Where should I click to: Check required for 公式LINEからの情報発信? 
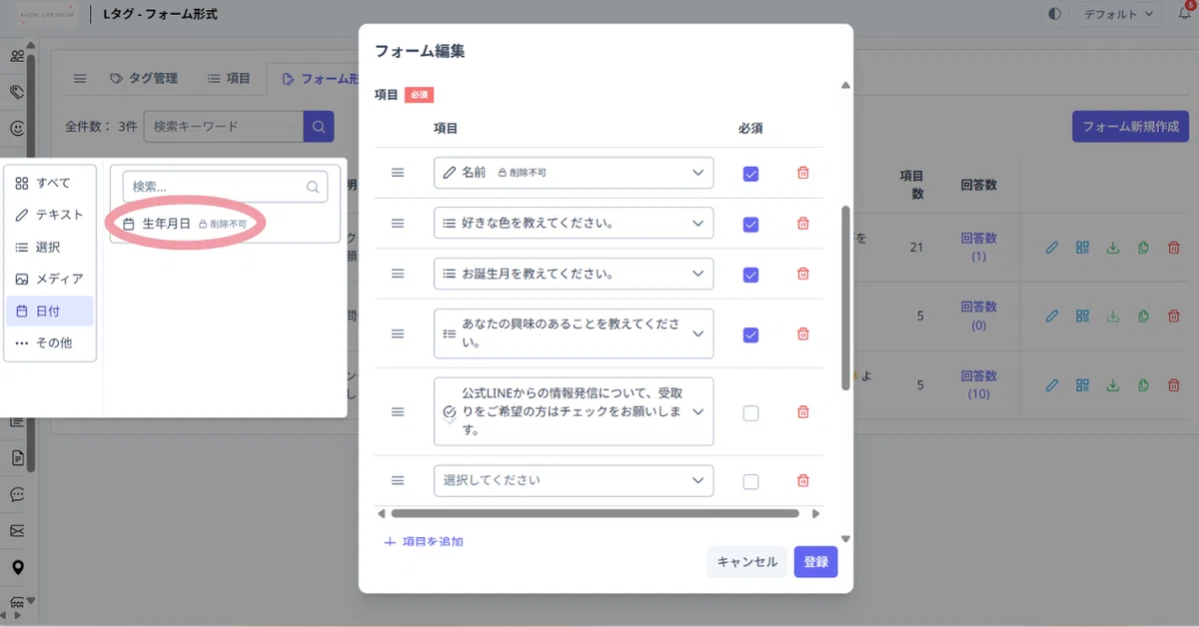click(x=751, y=413)
